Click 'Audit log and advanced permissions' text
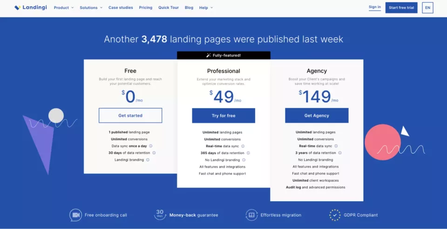Viewport: 447px width, 229px height. 316,187
